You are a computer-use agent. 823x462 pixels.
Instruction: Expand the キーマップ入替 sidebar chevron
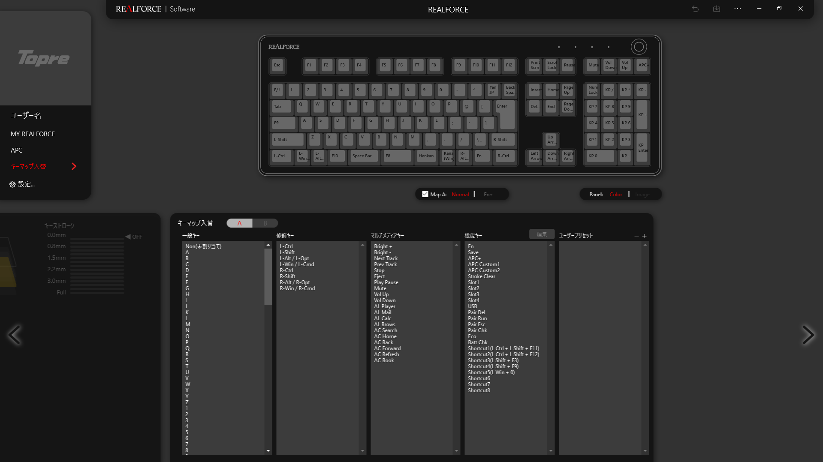point(74,166)
